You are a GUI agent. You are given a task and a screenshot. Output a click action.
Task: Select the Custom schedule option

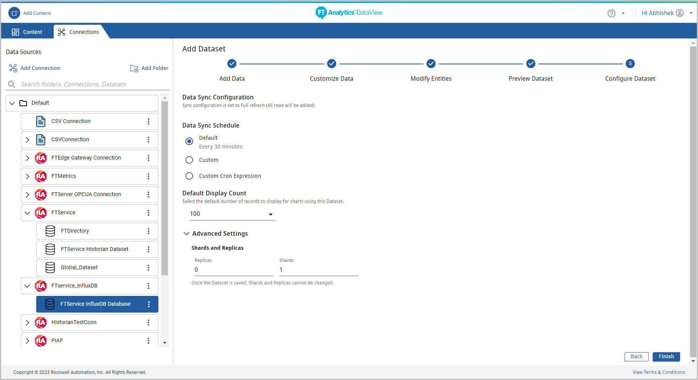pos(189,160)
